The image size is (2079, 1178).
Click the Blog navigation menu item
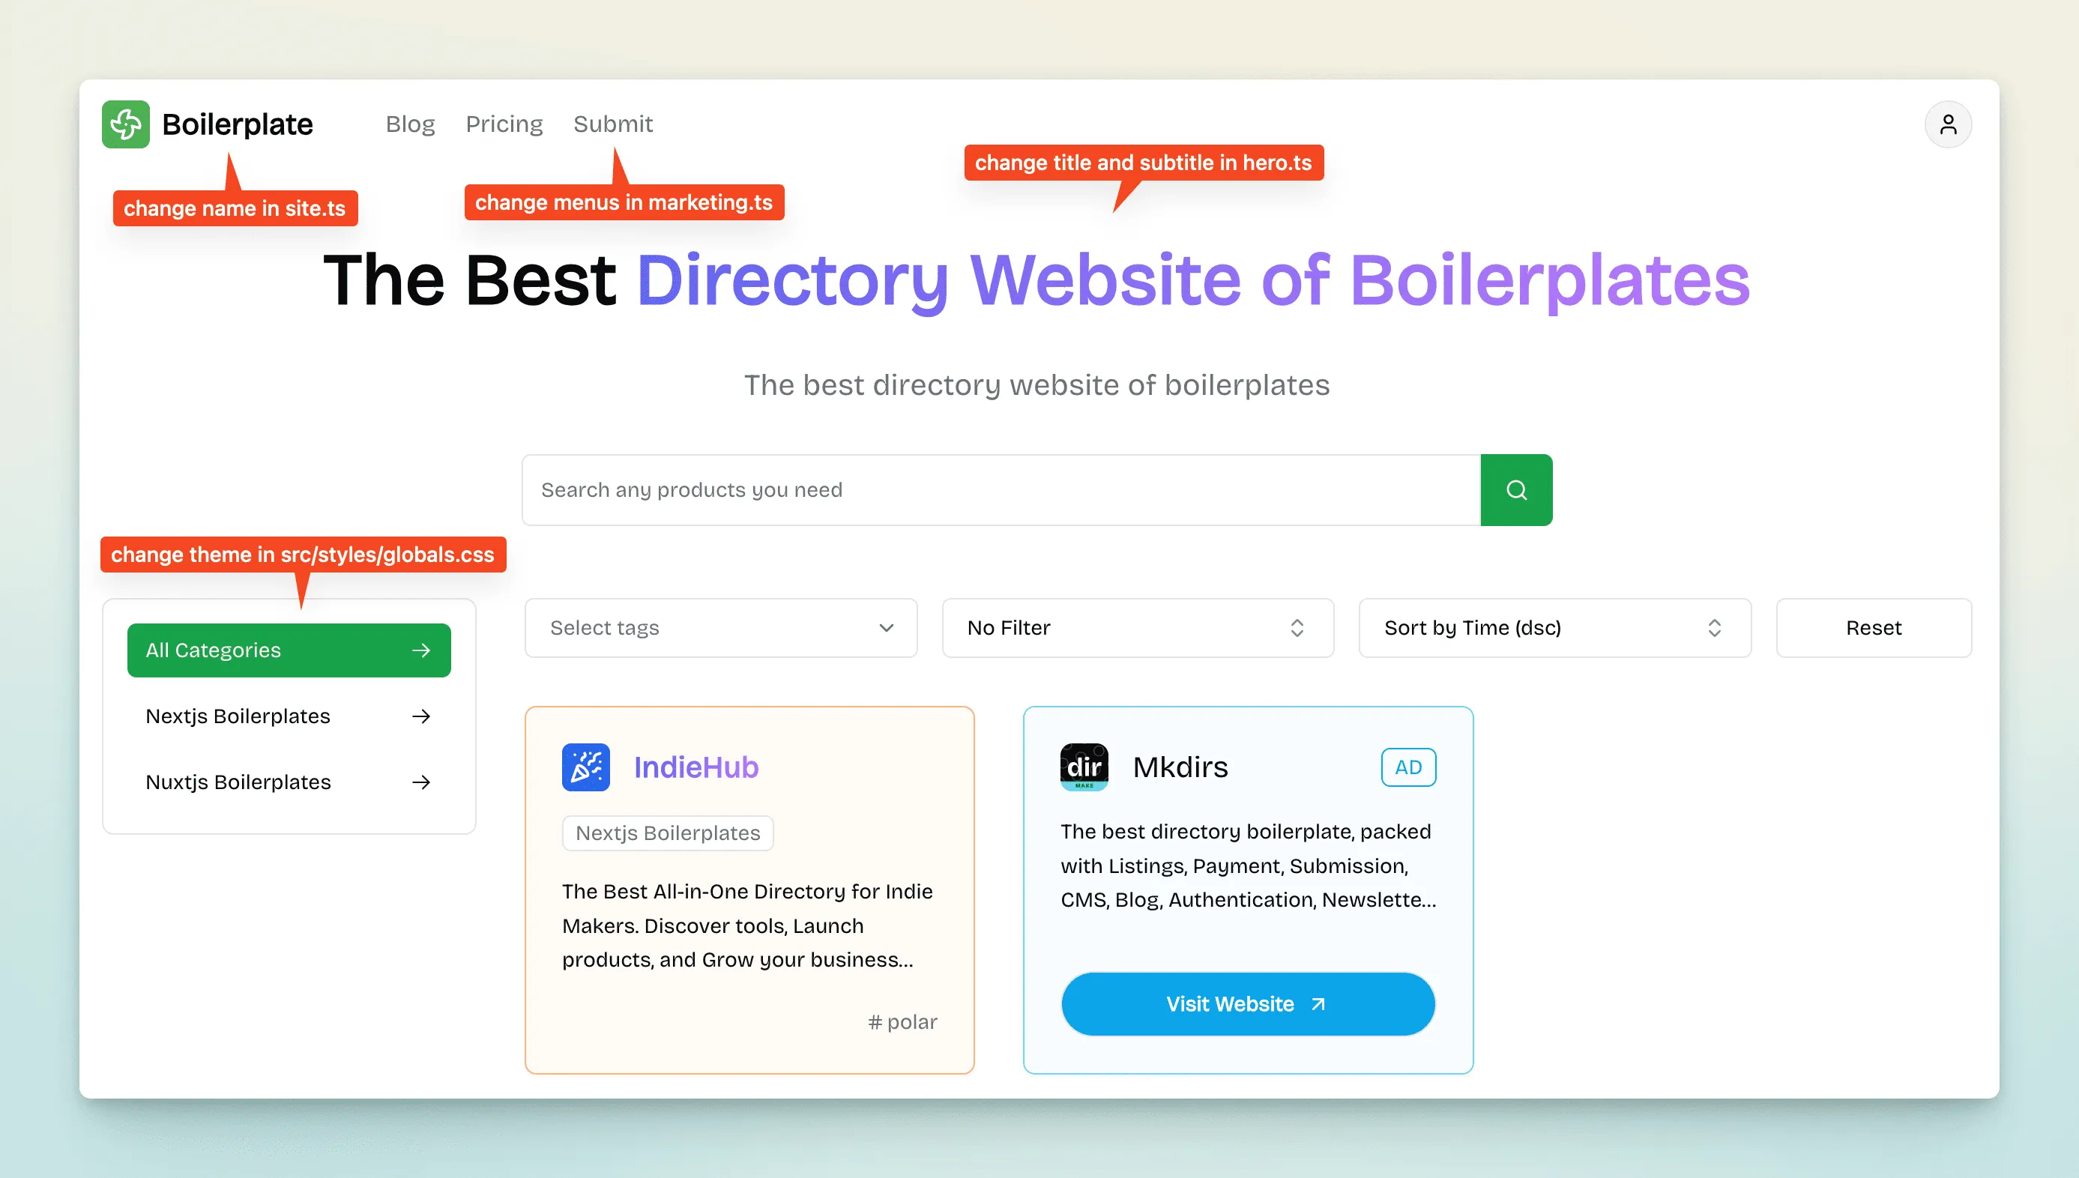tap(410, 123)
